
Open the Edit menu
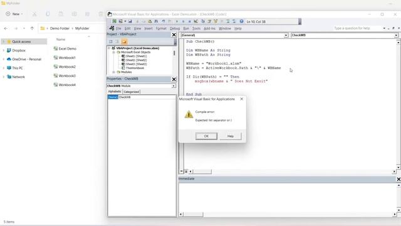[127, 28]
